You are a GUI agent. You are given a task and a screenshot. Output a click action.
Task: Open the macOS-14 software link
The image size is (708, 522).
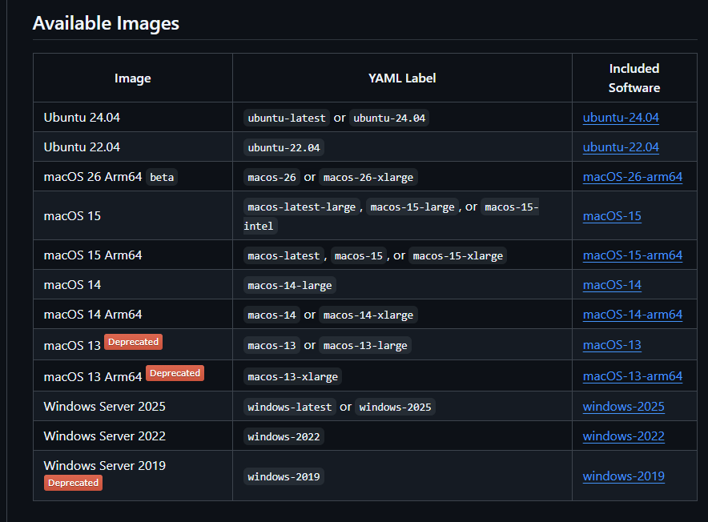coord(612,285)
